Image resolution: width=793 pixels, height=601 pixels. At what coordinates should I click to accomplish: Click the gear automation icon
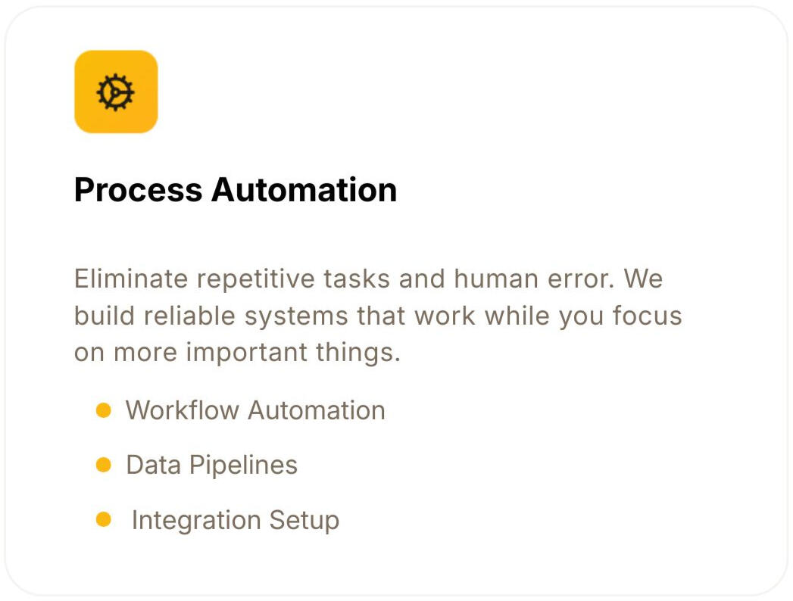116,92
